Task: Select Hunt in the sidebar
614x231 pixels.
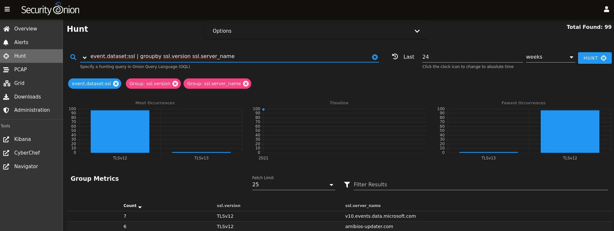Action: pos(31,56)
